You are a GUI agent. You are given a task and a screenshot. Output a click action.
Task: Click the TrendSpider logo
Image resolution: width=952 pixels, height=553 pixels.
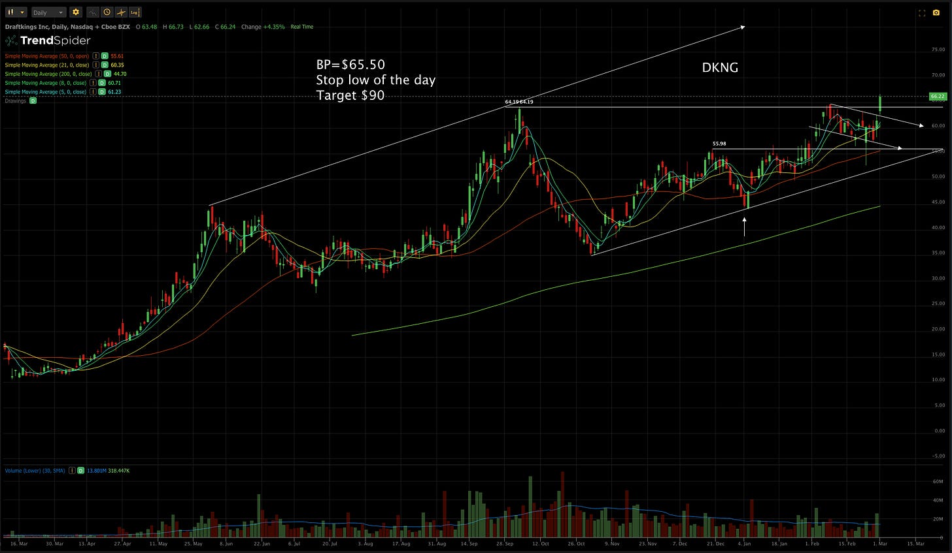point(48,40)
